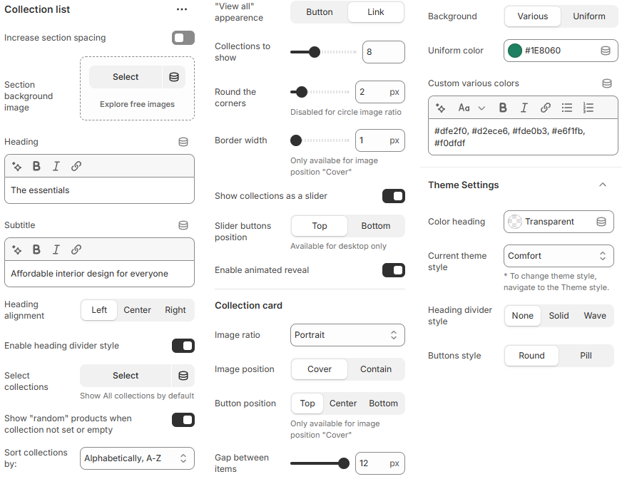Click dynamic source icon next to Subtitle
The height and width of the screenshot is (489, 622).
(x=183, y=225)
